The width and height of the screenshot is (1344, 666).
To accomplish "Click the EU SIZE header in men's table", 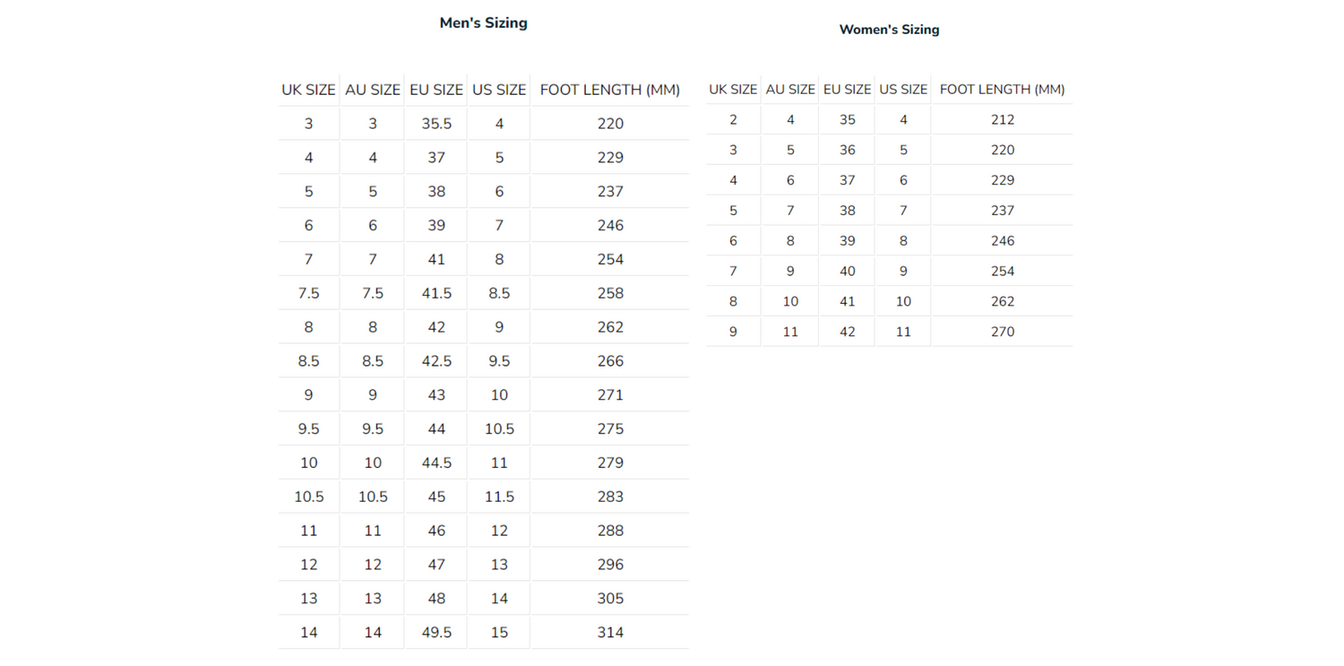I will click(x=436, y=90).
